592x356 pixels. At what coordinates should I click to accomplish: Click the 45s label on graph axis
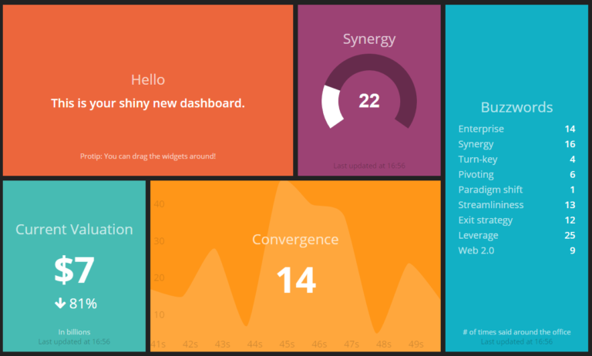click(x=287, y=344)
